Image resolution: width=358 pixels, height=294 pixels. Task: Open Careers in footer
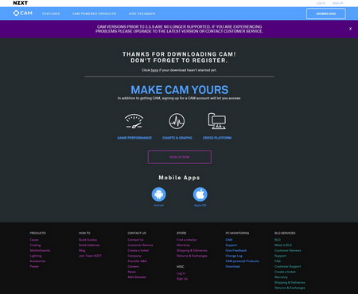(x=133, y=266)
